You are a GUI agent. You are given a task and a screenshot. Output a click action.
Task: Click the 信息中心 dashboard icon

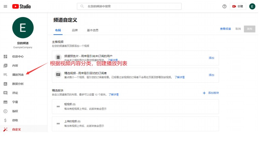5,57
